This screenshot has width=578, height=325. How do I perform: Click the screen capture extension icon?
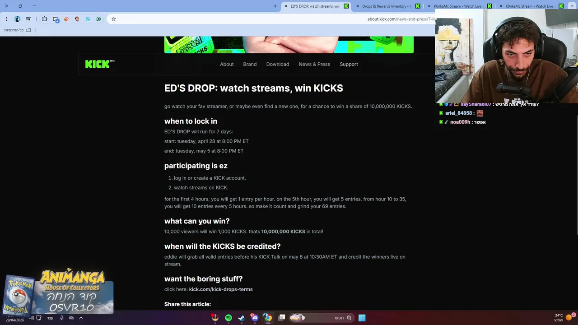tap(56, 19)
